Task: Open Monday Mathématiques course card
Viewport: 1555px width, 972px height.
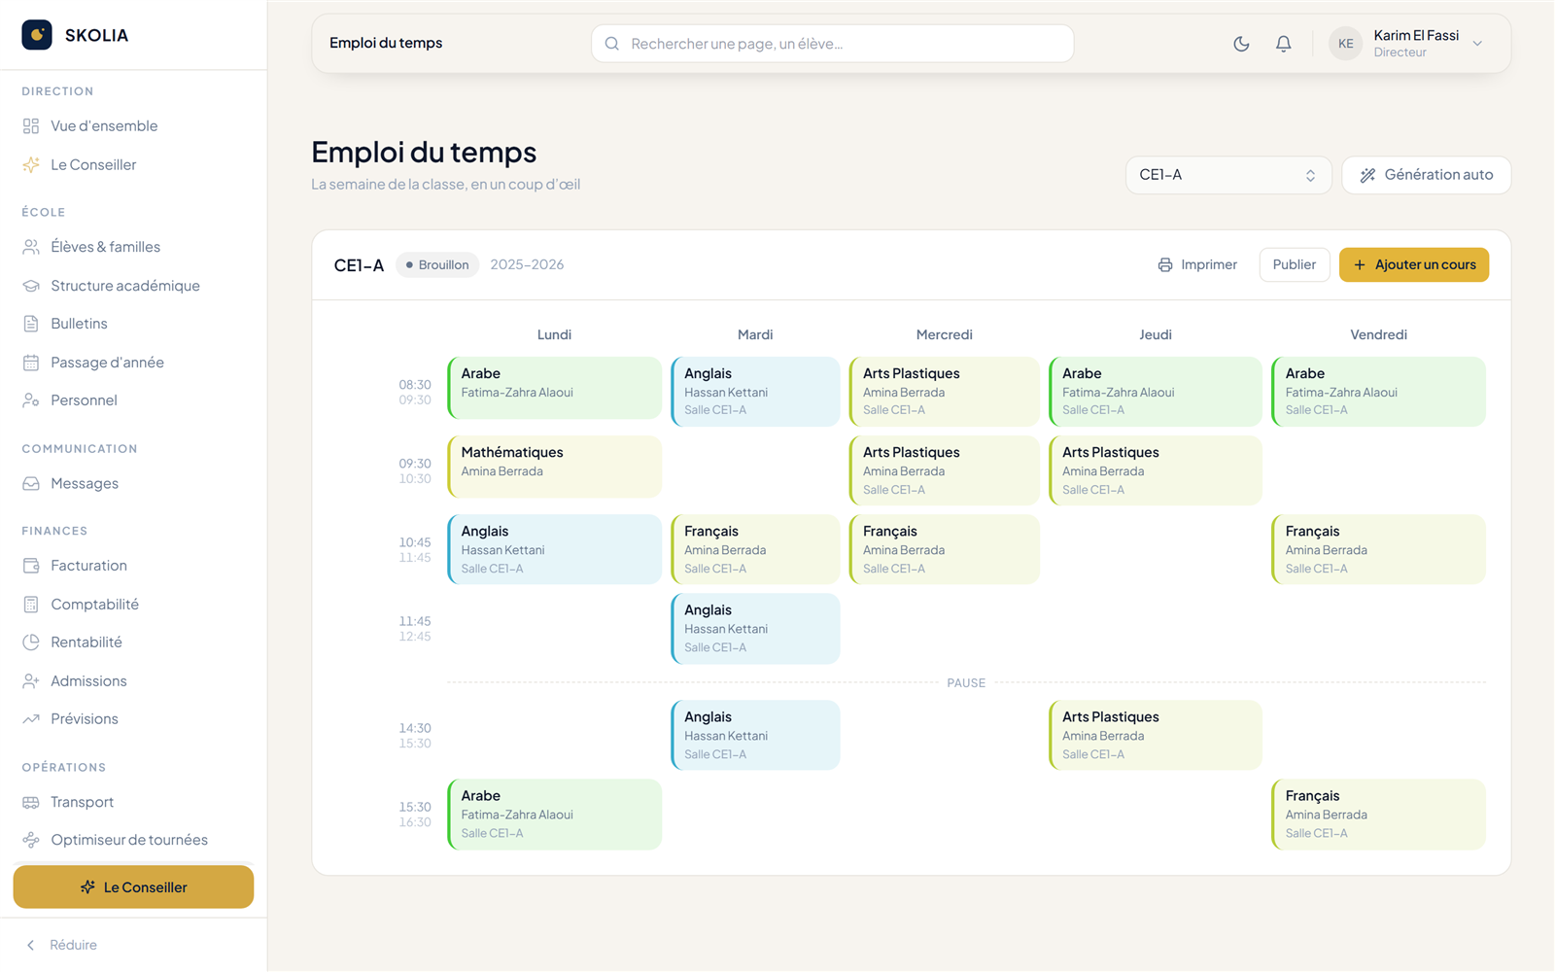Action: (555, 468)
